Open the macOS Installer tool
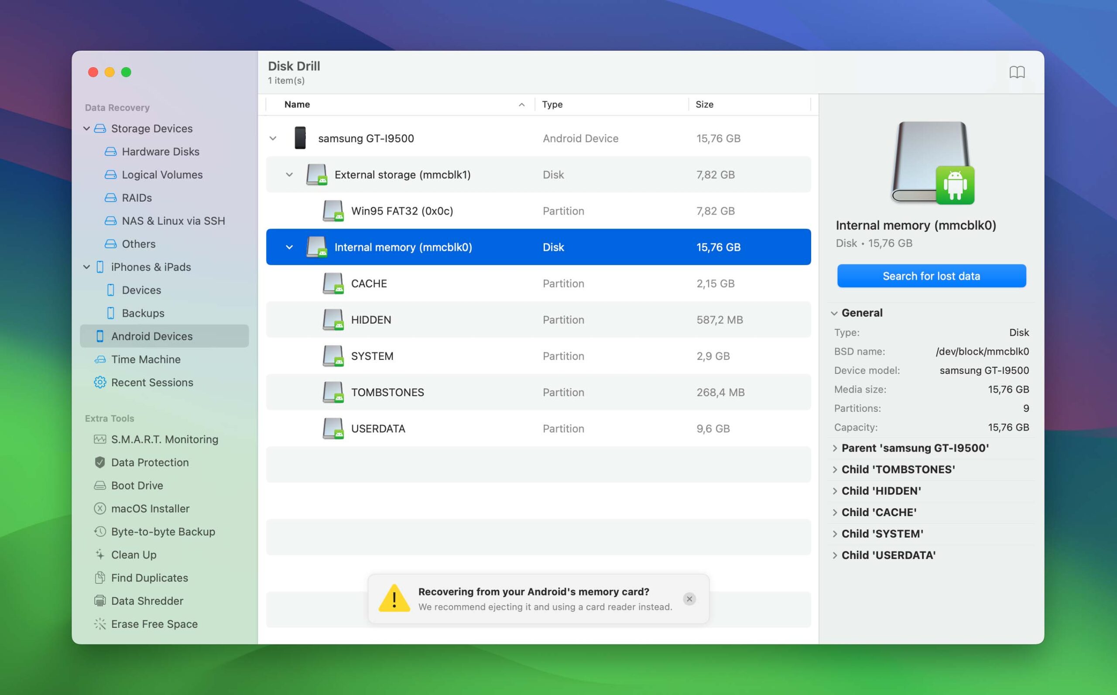 click(x=150, y=508)
